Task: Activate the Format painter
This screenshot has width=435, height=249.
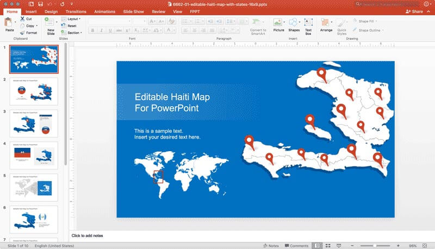Action: pos(29,33)
